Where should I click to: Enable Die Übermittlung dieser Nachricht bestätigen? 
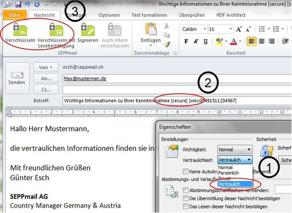pyautogui.click(x=185, y=198)
